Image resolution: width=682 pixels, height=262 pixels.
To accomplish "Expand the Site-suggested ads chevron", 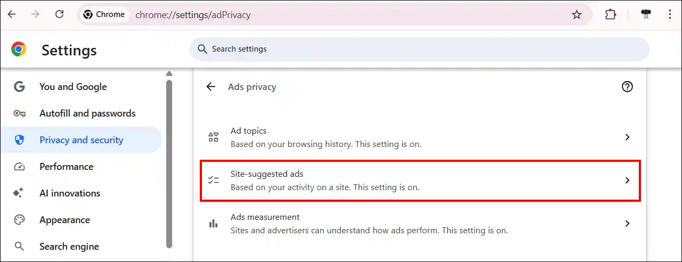I will (627, 181).
